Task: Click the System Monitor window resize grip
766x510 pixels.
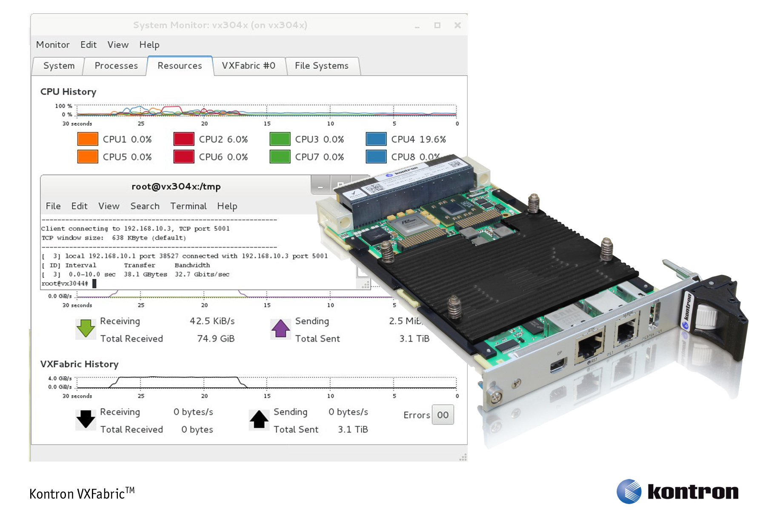Action: [463, 457]
